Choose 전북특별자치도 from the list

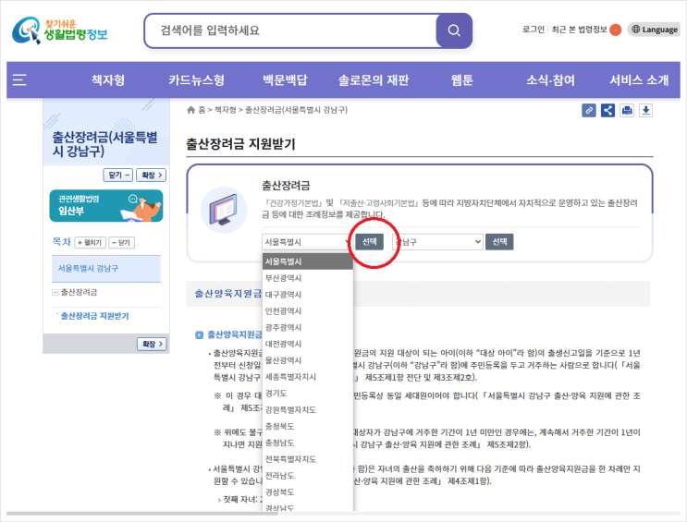[308, 459]
